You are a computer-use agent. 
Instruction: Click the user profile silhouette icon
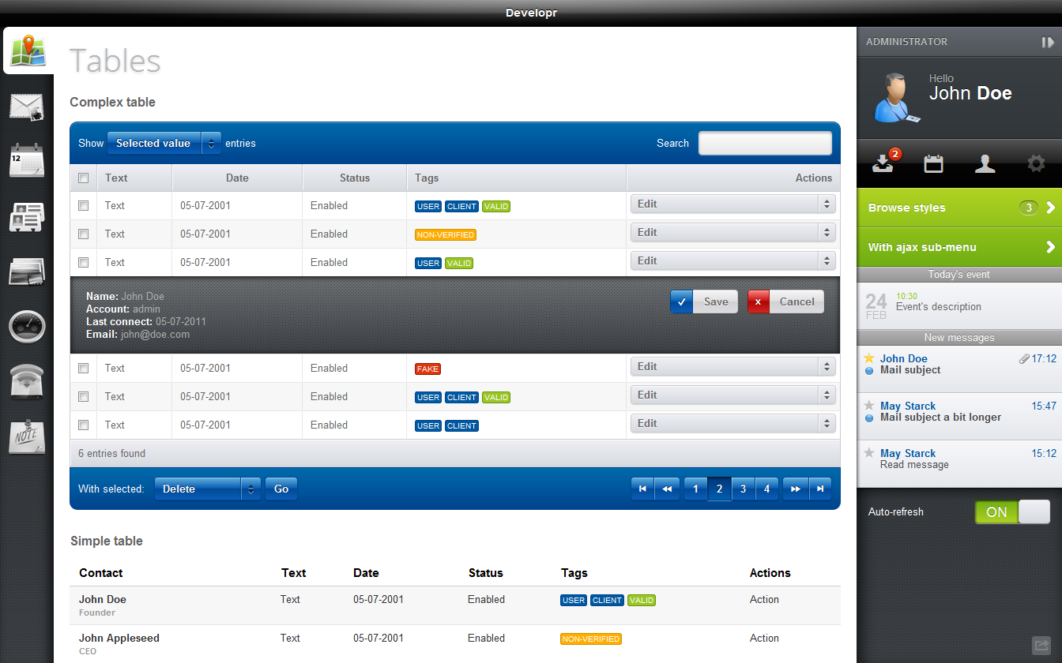click(985, 163)
